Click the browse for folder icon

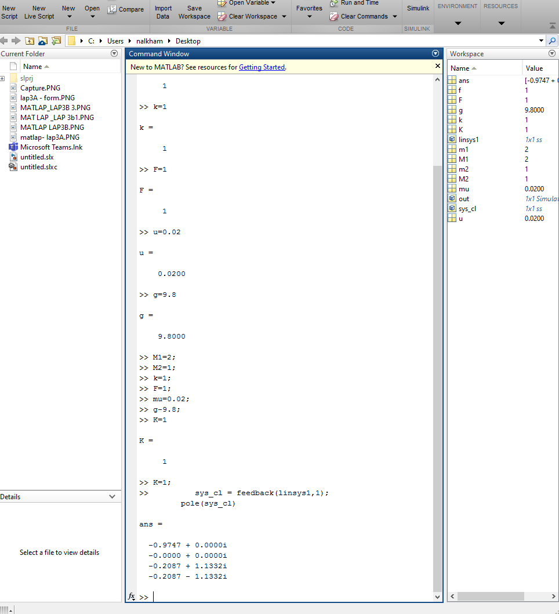pyautogui.click(x=43, y=41)
